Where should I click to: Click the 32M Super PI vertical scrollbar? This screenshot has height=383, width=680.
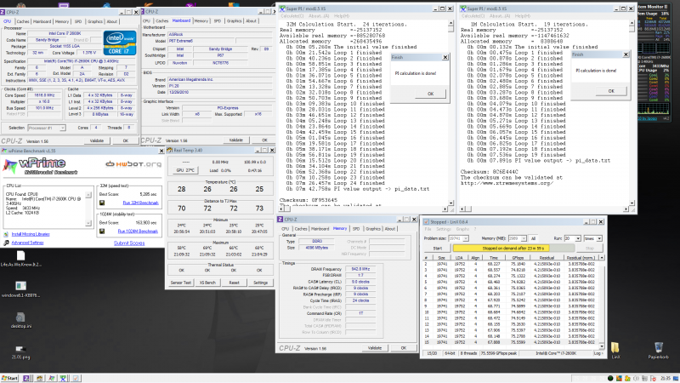450,112
